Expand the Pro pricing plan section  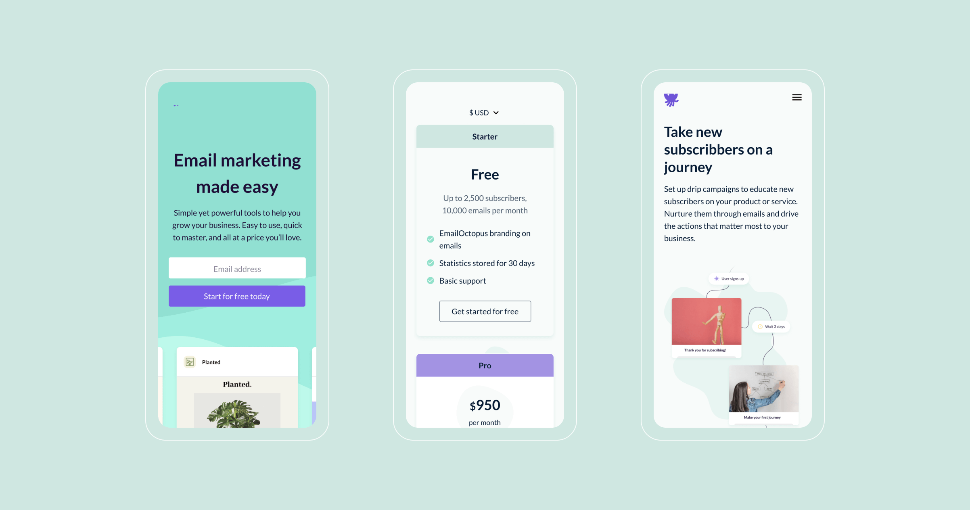point(484,364)
